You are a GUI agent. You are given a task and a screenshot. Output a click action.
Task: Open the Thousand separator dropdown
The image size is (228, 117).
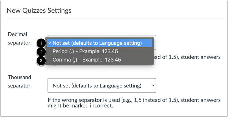(102, 86)
